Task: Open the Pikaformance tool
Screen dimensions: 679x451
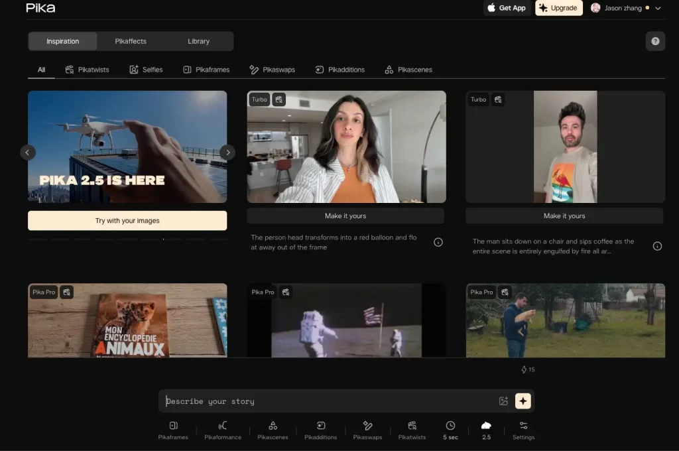Action: pos(223,430)
